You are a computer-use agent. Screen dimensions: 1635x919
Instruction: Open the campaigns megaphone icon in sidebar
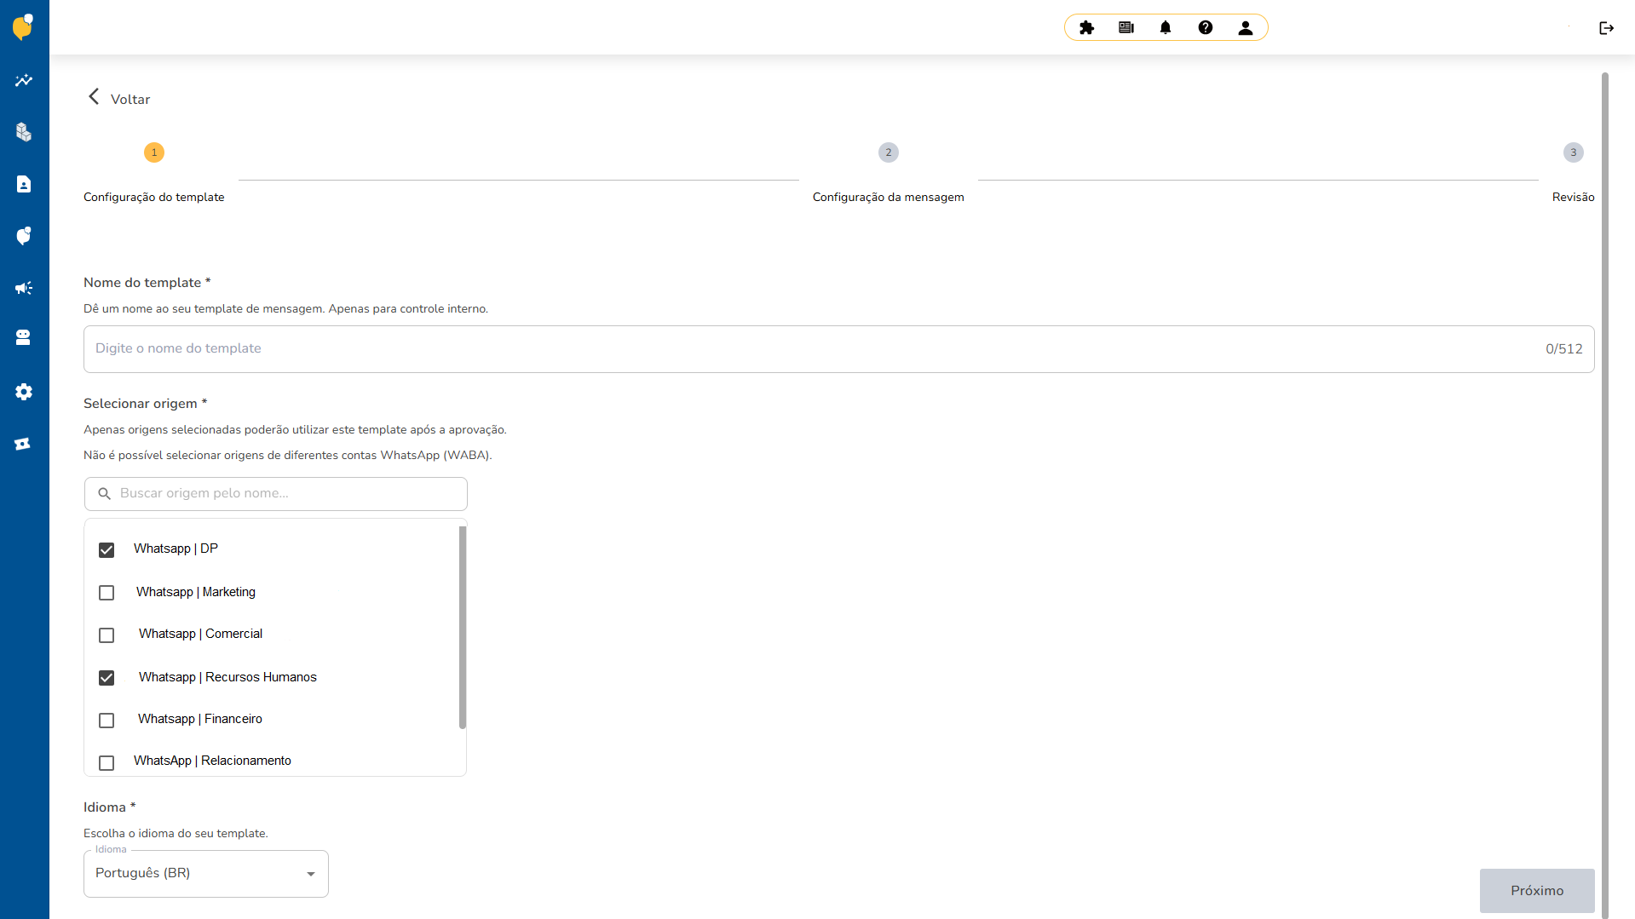[24, 288]
